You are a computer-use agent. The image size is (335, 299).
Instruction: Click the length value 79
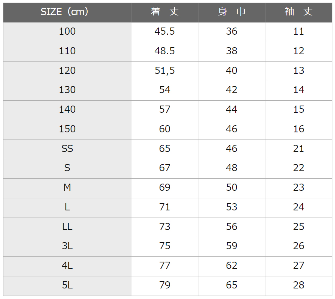pyautogui.click(x=164, y=286)
